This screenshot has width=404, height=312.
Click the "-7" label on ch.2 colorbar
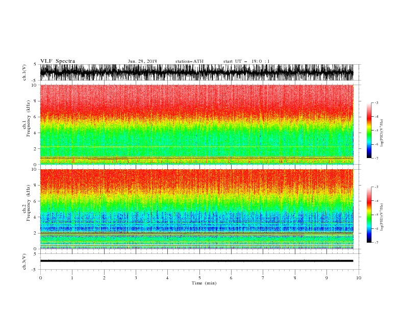(376, 243)
